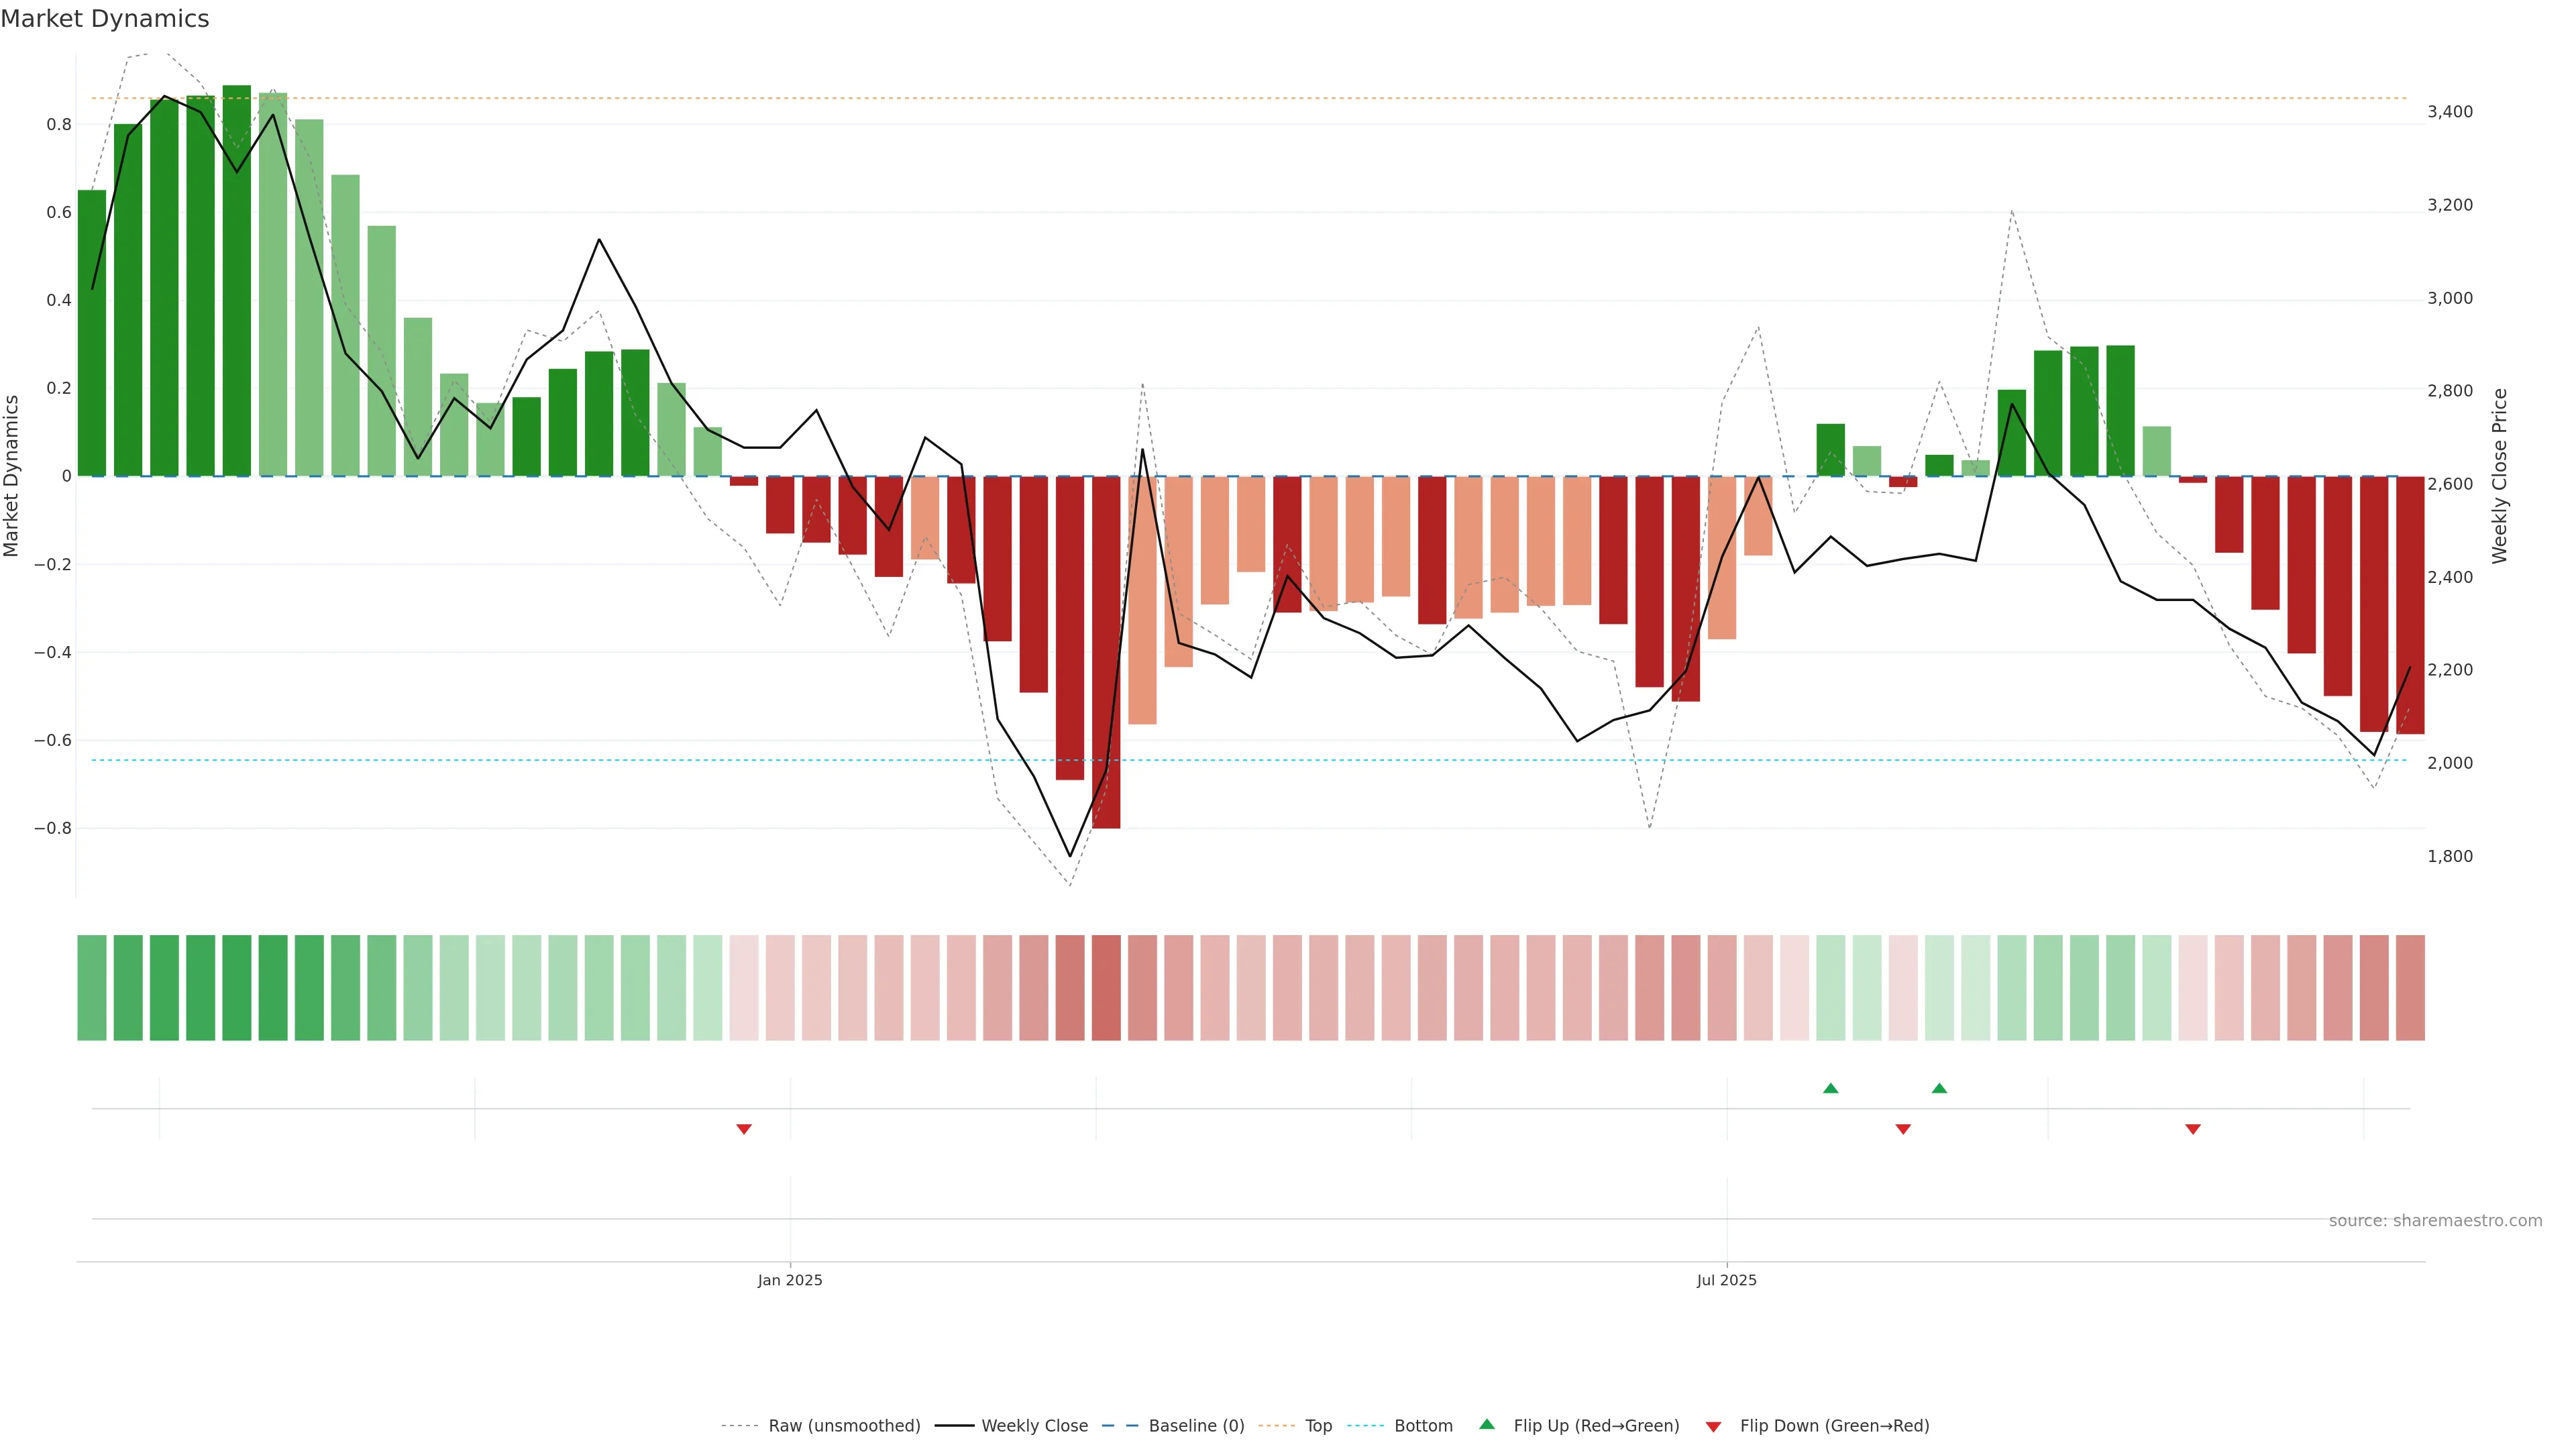Toggle Weekly Close legend entry

1034,1426
